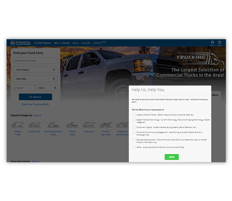This screenshot has height=201, width=232.
Task: Check the Other option checkbox
Action: [134, 148]
